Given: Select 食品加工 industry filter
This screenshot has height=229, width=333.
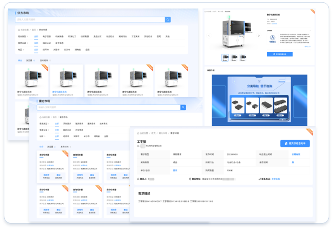Looking at the screenshot, I should [x=98, y=36].
